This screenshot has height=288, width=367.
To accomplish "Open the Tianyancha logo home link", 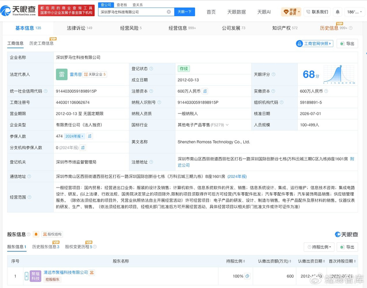I will pos(18,10).
